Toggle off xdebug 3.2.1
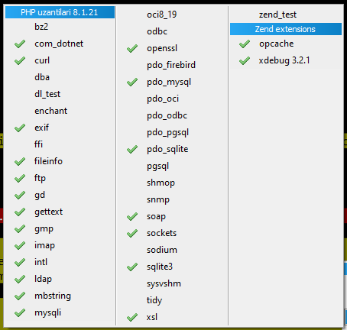 (x=286, y=60)
